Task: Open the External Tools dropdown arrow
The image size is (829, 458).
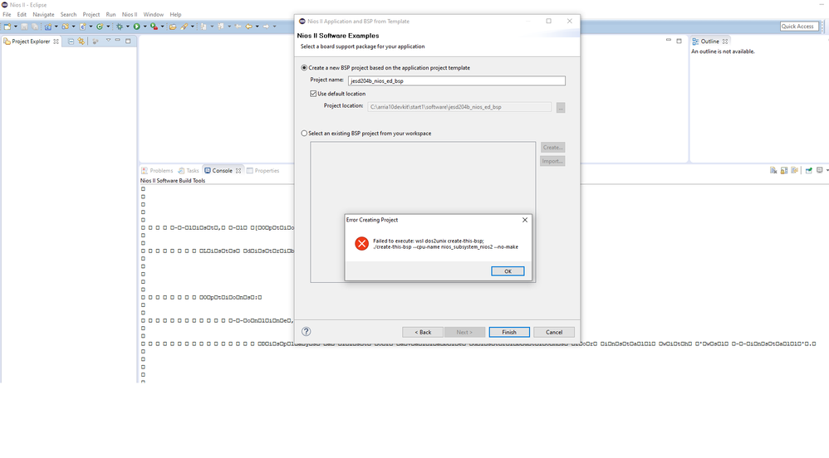Action: point(162,27)
